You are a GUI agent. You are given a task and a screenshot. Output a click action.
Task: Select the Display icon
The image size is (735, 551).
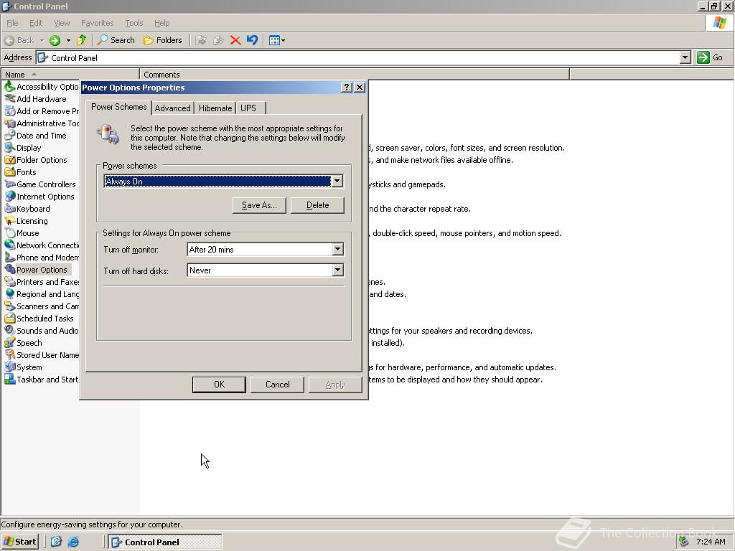click(x=10, y=148)
